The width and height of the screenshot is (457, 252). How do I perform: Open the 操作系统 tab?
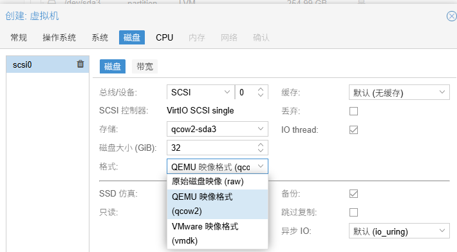coord(59,37)
